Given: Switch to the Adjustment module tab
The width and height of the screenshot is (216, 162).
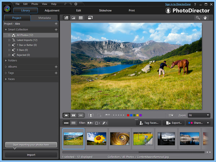Looking at the screenshot, I should 52,10.
